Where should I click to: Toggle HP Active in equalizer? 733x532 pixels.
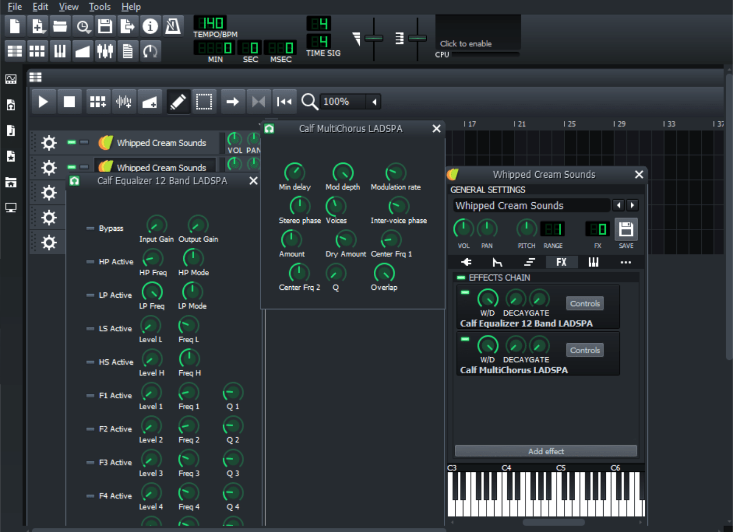90,262
